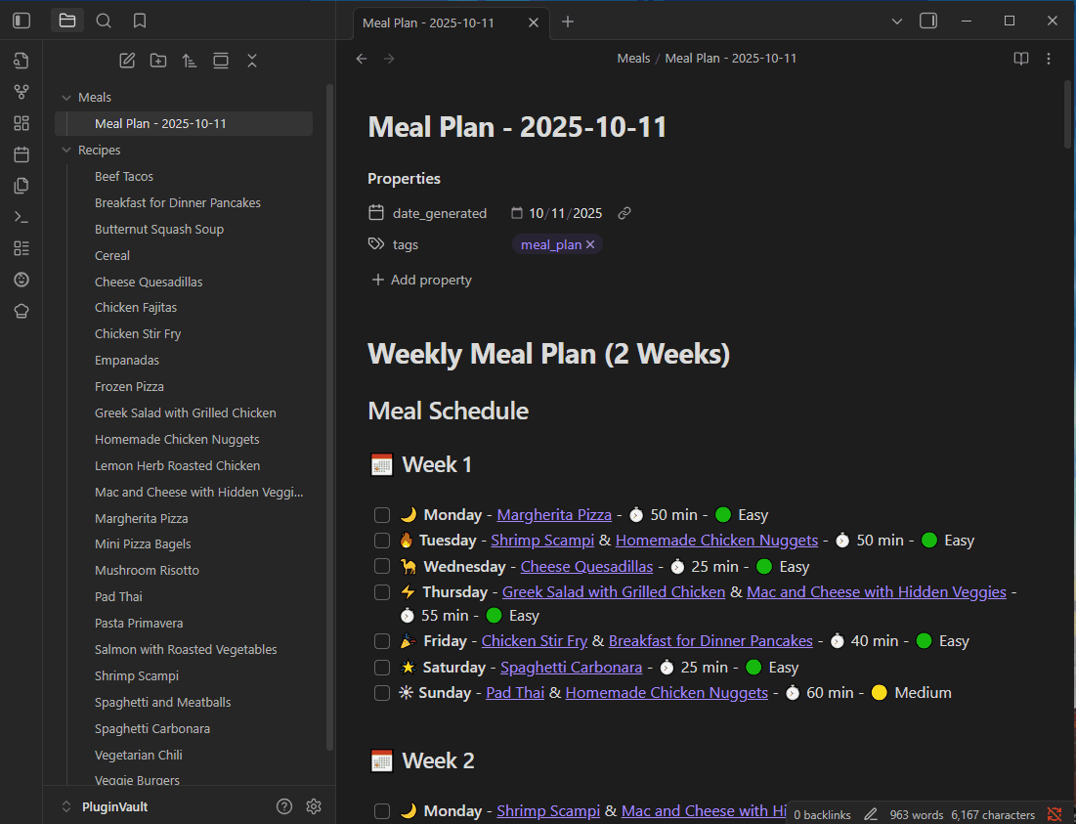Click the note editor scrollbar
The width and height of the screenshot is (1076, 824).
click(x=1068, y=114)
